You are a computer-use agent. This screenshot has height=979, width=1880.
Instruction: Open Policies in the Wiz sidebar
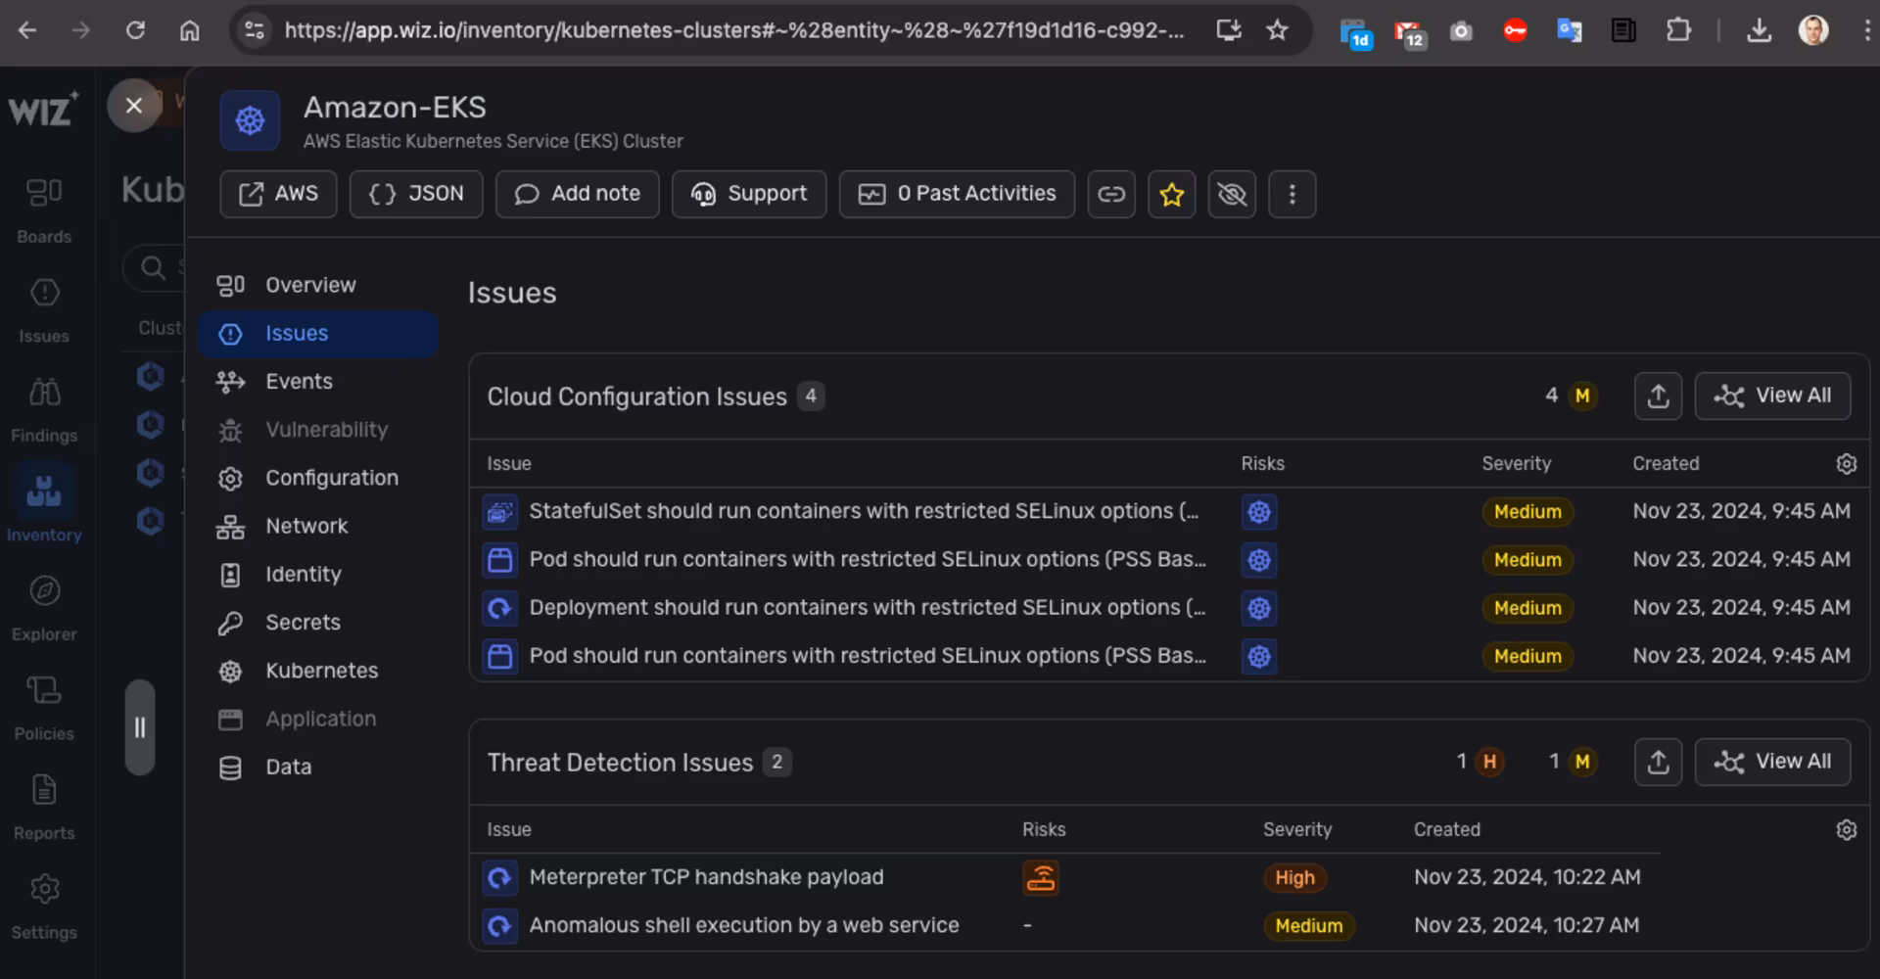44,706
